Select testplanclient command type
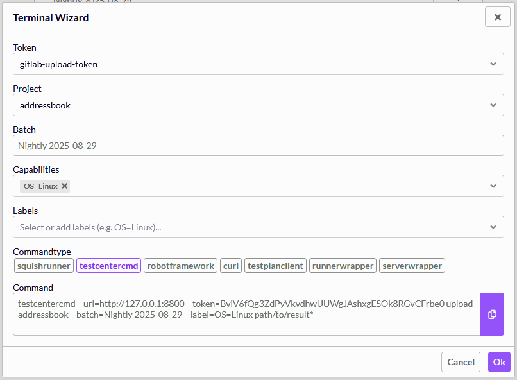 pos(275,266)
